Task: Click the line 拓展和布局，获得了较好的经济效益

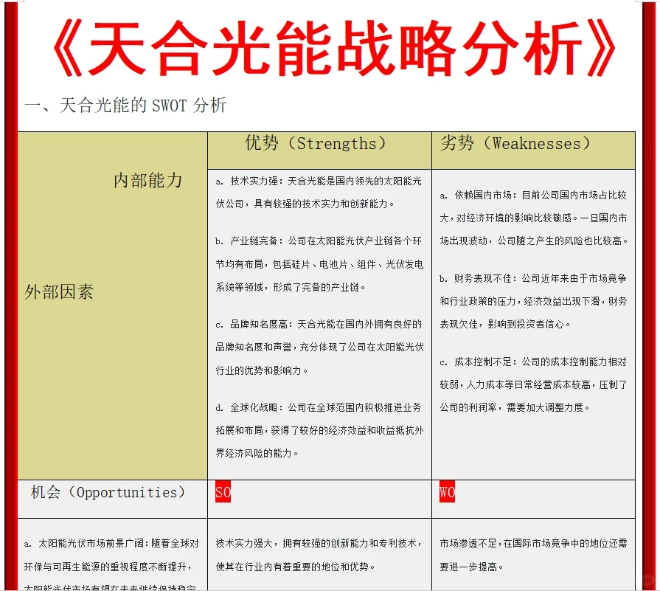Action: point(319,430)
